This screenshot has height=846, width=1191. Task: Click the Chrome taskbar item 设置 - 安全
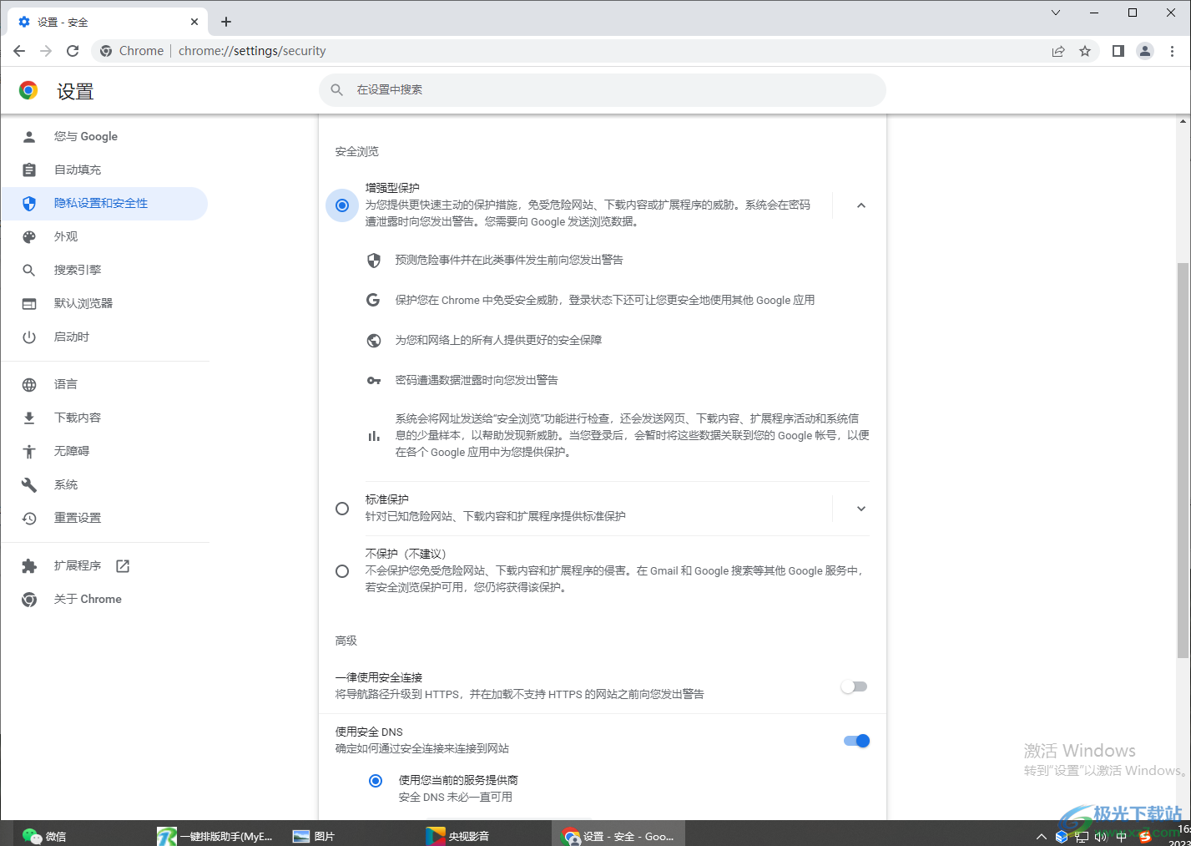[x=618, y=835]
